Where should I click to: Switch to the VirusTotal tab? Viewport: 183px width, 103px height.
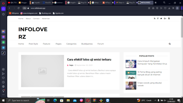(47, 3)
